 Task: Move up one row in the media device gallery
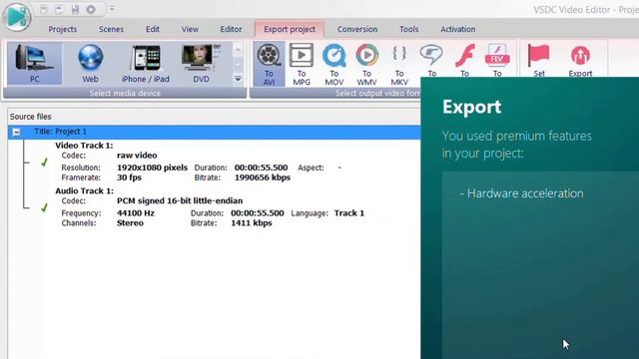pyautogui.click(x=238, y=49)
